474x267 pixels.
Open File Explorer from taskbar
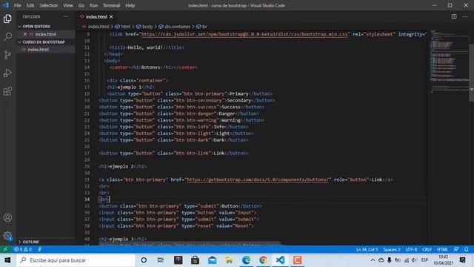coord(229,260)
